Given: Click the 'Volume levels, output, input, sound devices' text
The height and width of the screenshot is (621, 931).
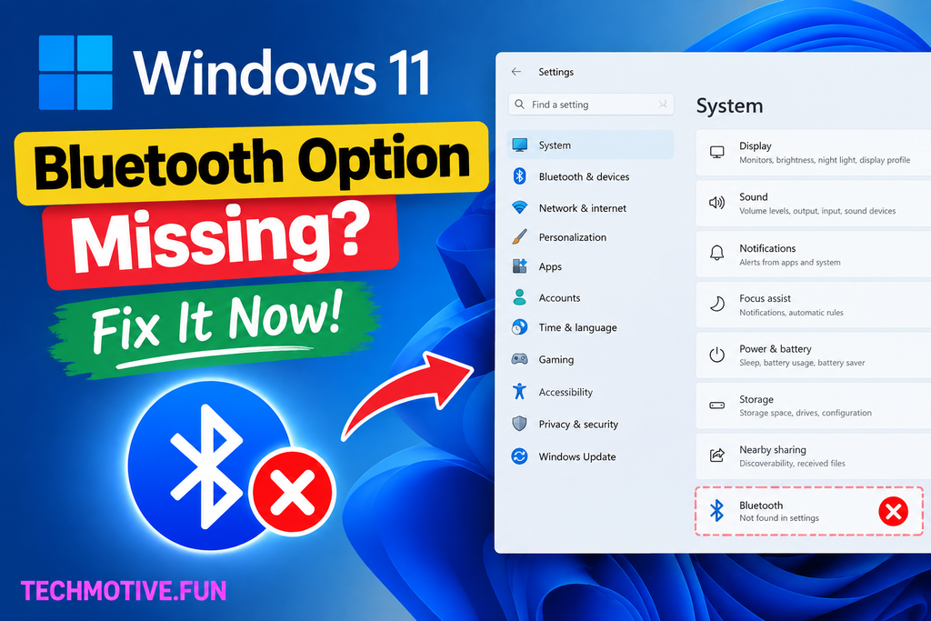Looking at the screenshot, I should click(x=817, y=211).
